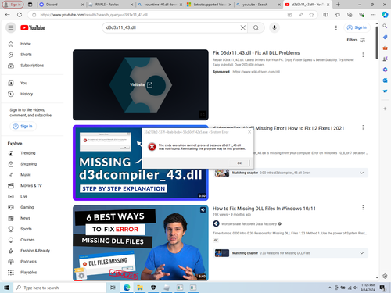
Task: Open a new browser tab
Action: tap(338, 5)
